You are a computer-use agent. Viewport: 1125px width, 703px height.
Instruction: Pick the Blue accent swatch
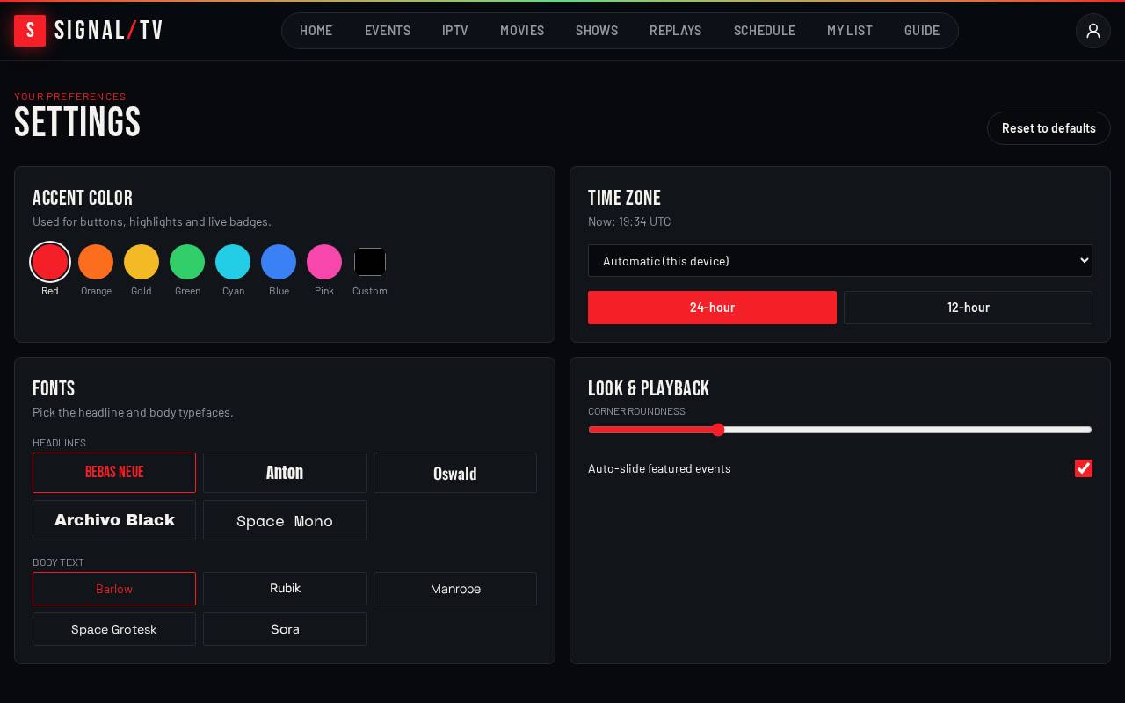tap(279, 262)
